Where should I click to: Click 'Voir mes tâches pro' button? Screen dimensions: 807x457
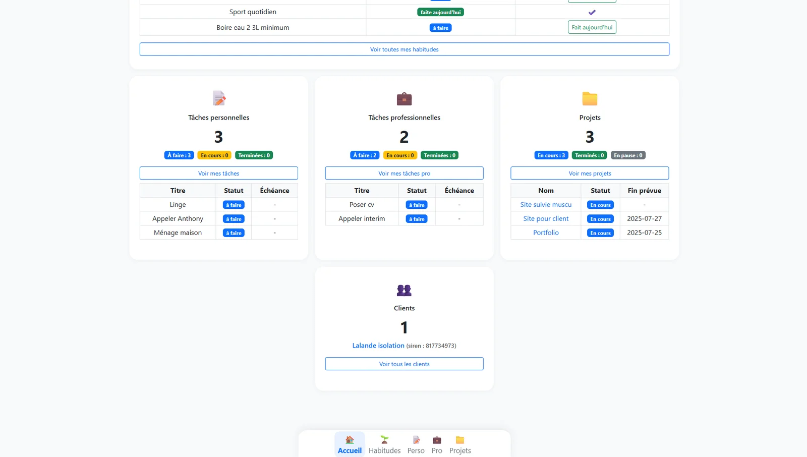pyautogui.click(x=404, y=173)
